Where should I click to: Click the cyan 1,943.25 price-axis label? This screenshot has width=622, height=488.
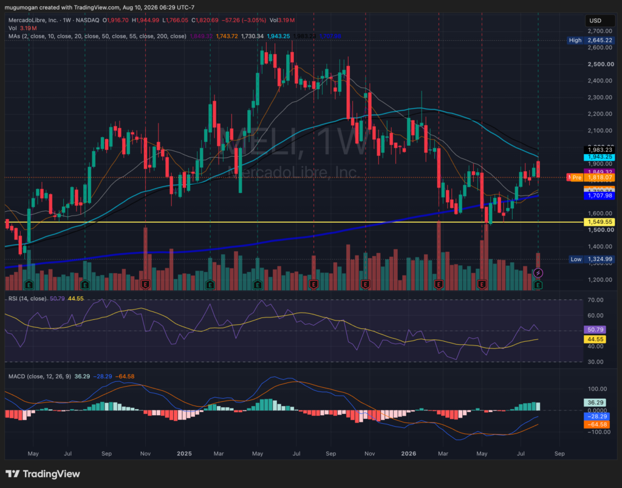click(x=600, y=157)
